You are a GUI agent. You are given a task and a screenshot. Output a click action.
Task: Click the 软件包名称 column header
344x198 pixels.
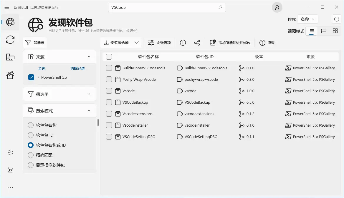[x=148, y=57]
